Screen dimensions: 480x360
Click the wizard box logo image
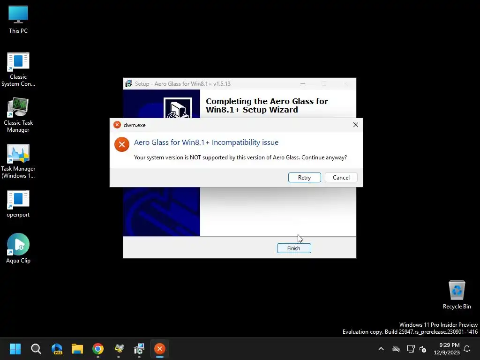tap(178, 108)
